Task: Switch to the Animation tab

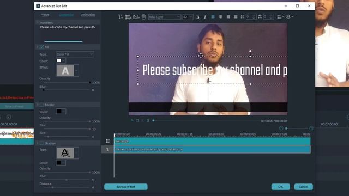Action: pyautogui.click(x=88, y=15)
